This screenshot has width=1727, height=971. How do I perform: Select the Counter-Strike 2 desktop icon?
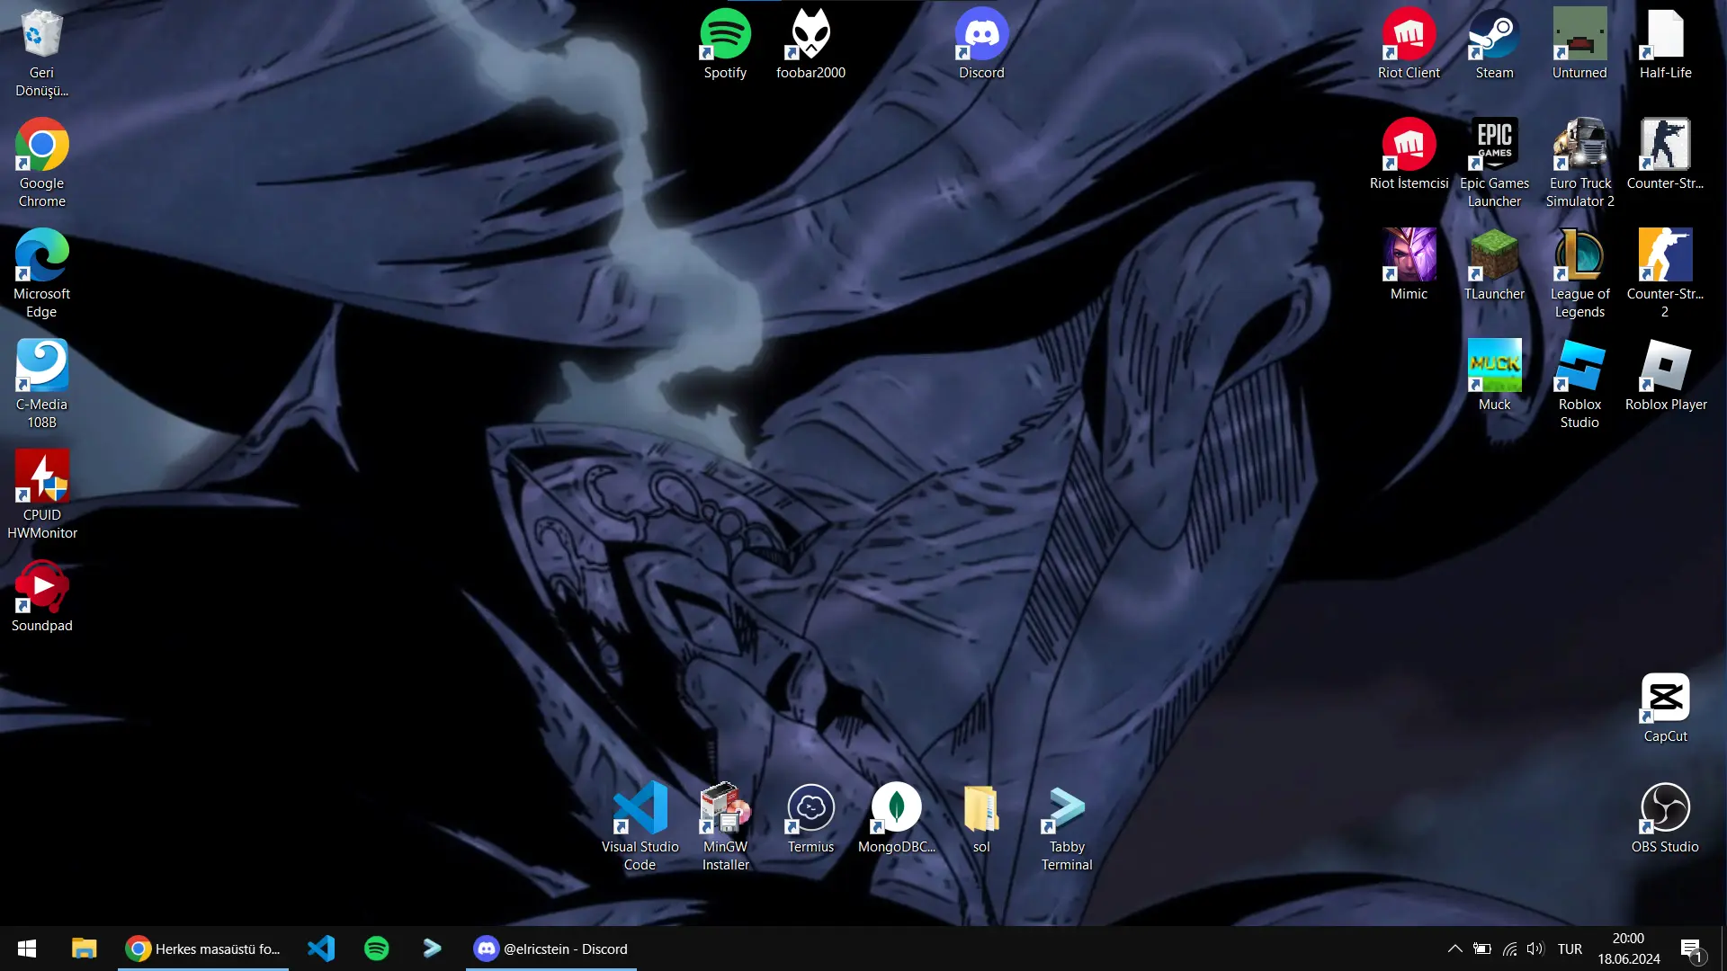point(1665,273)
